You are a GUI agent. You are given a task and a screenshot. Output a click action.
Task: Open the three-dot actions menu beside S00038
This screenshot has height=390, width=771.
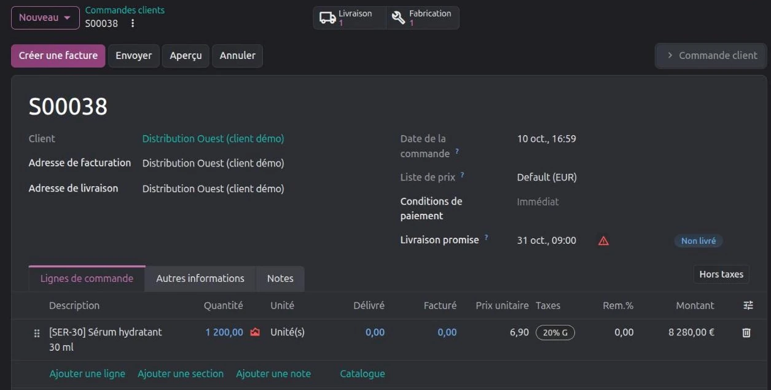pyautogui.click(x=133, y=23)
